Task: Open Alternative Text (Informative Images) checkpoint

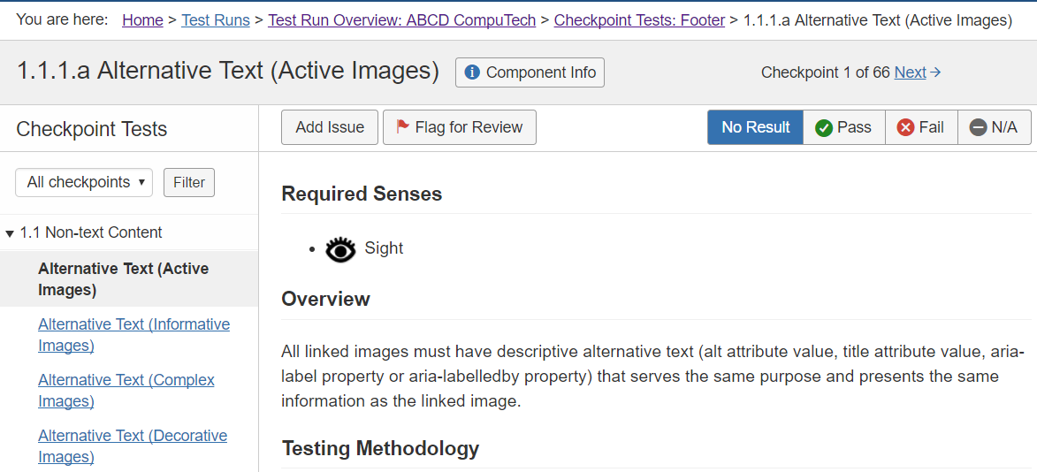Action: tap(133, 334)
